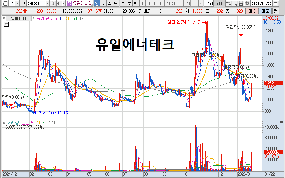
Task: Switch to 분 minute chart period
Action: pos(123,3)
